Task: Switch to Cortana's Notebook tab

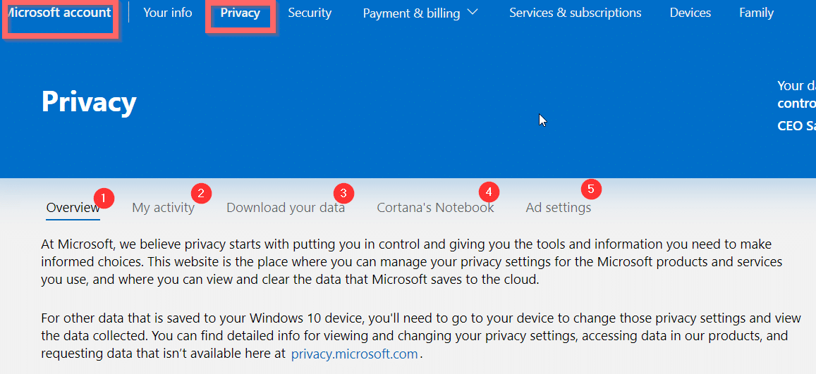Action: pyautogui.click(x=436, y=208)
